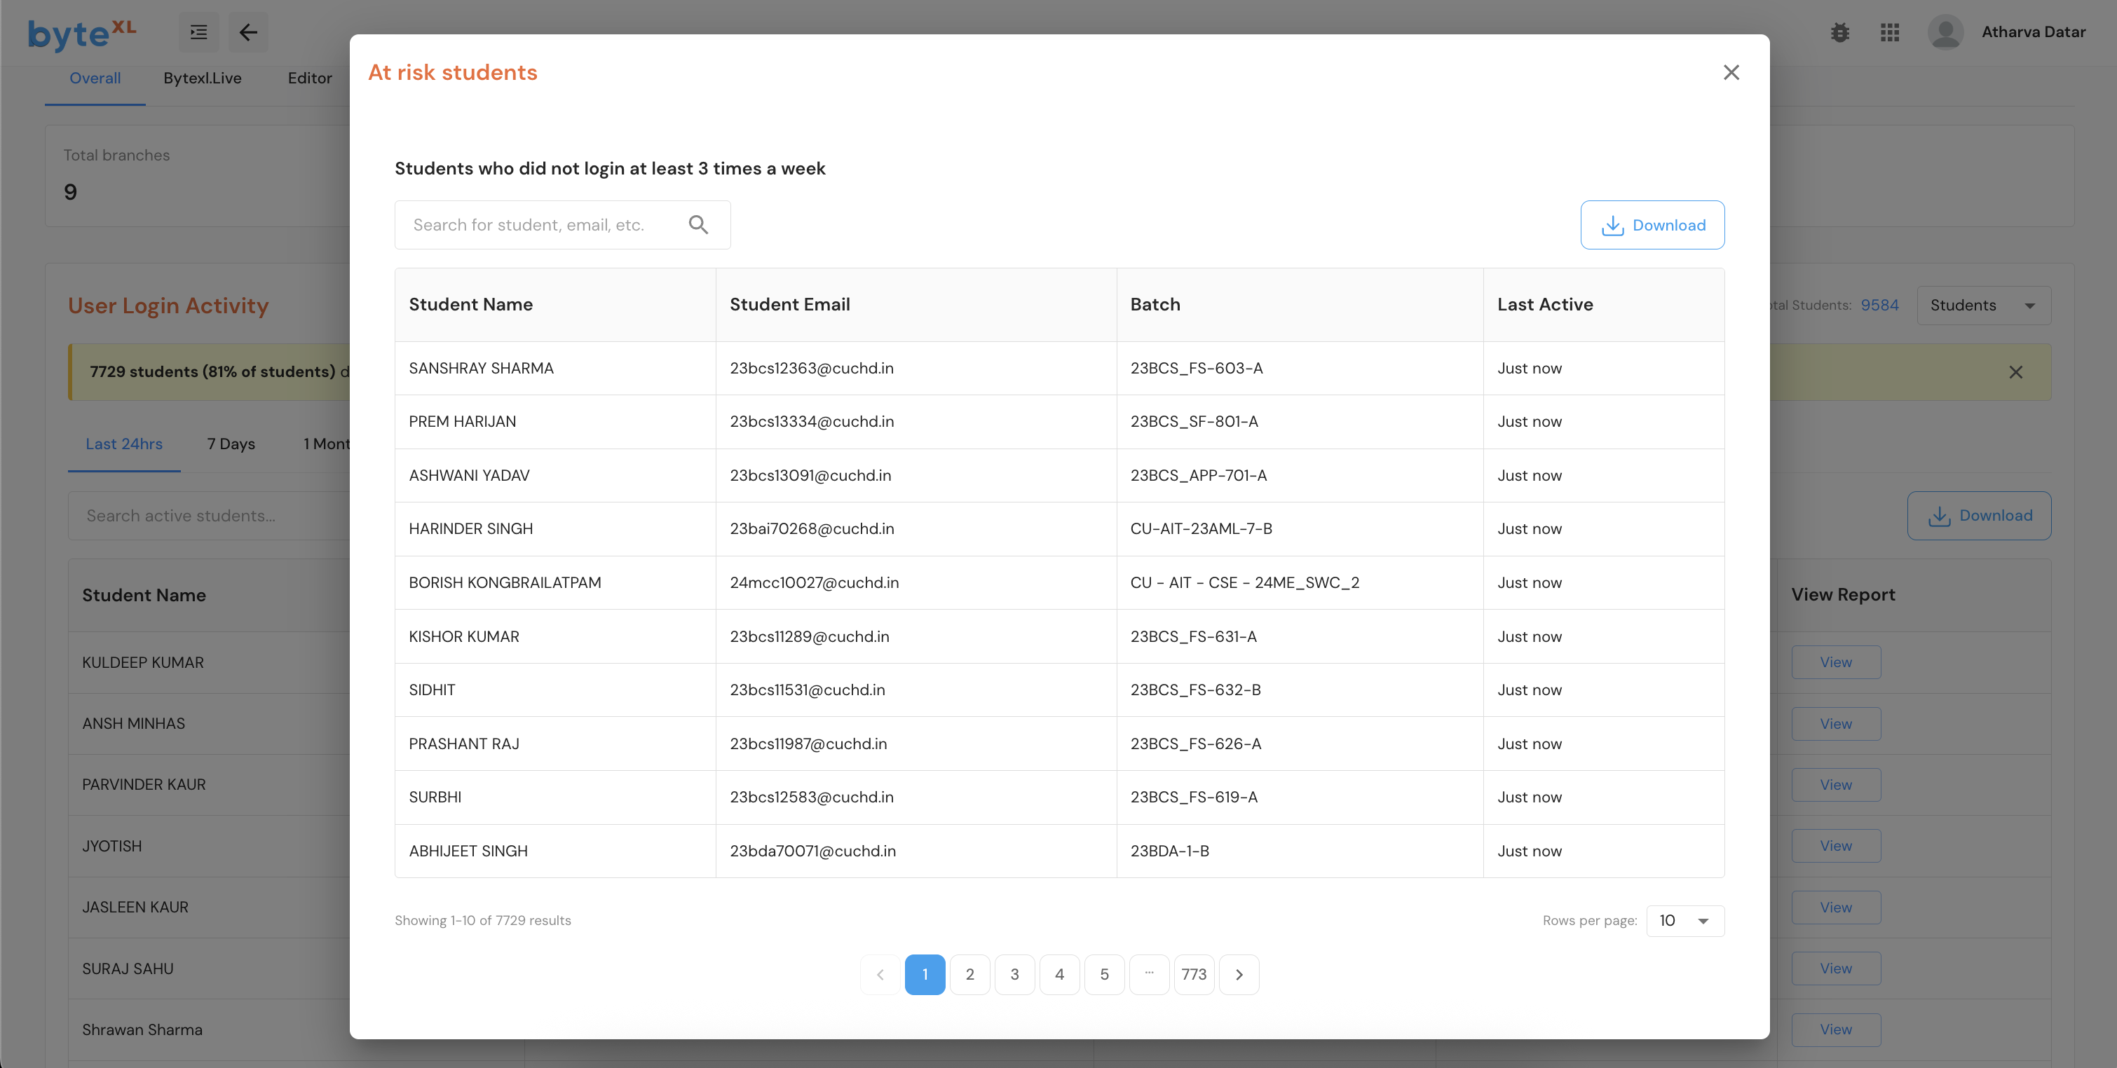Open the Students dropdown selector

coord(1983,305)
